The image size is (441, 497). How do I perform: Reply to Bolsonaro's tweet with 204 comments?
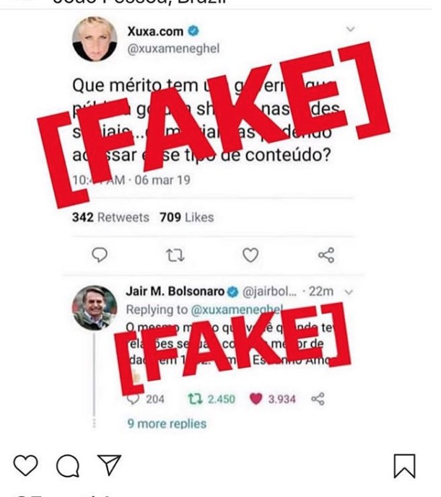point(133,399)
